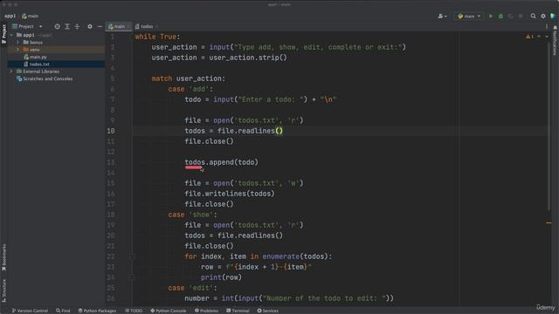Click 'while True:' on line 1
Screen dimensions: 559x314
pos(157,37)
